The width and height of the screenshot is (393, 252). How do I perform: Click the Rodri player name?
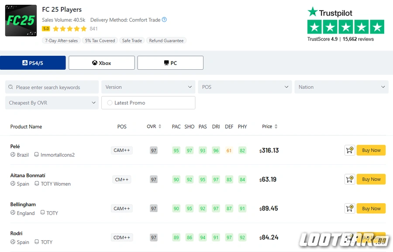click(16, 234)
